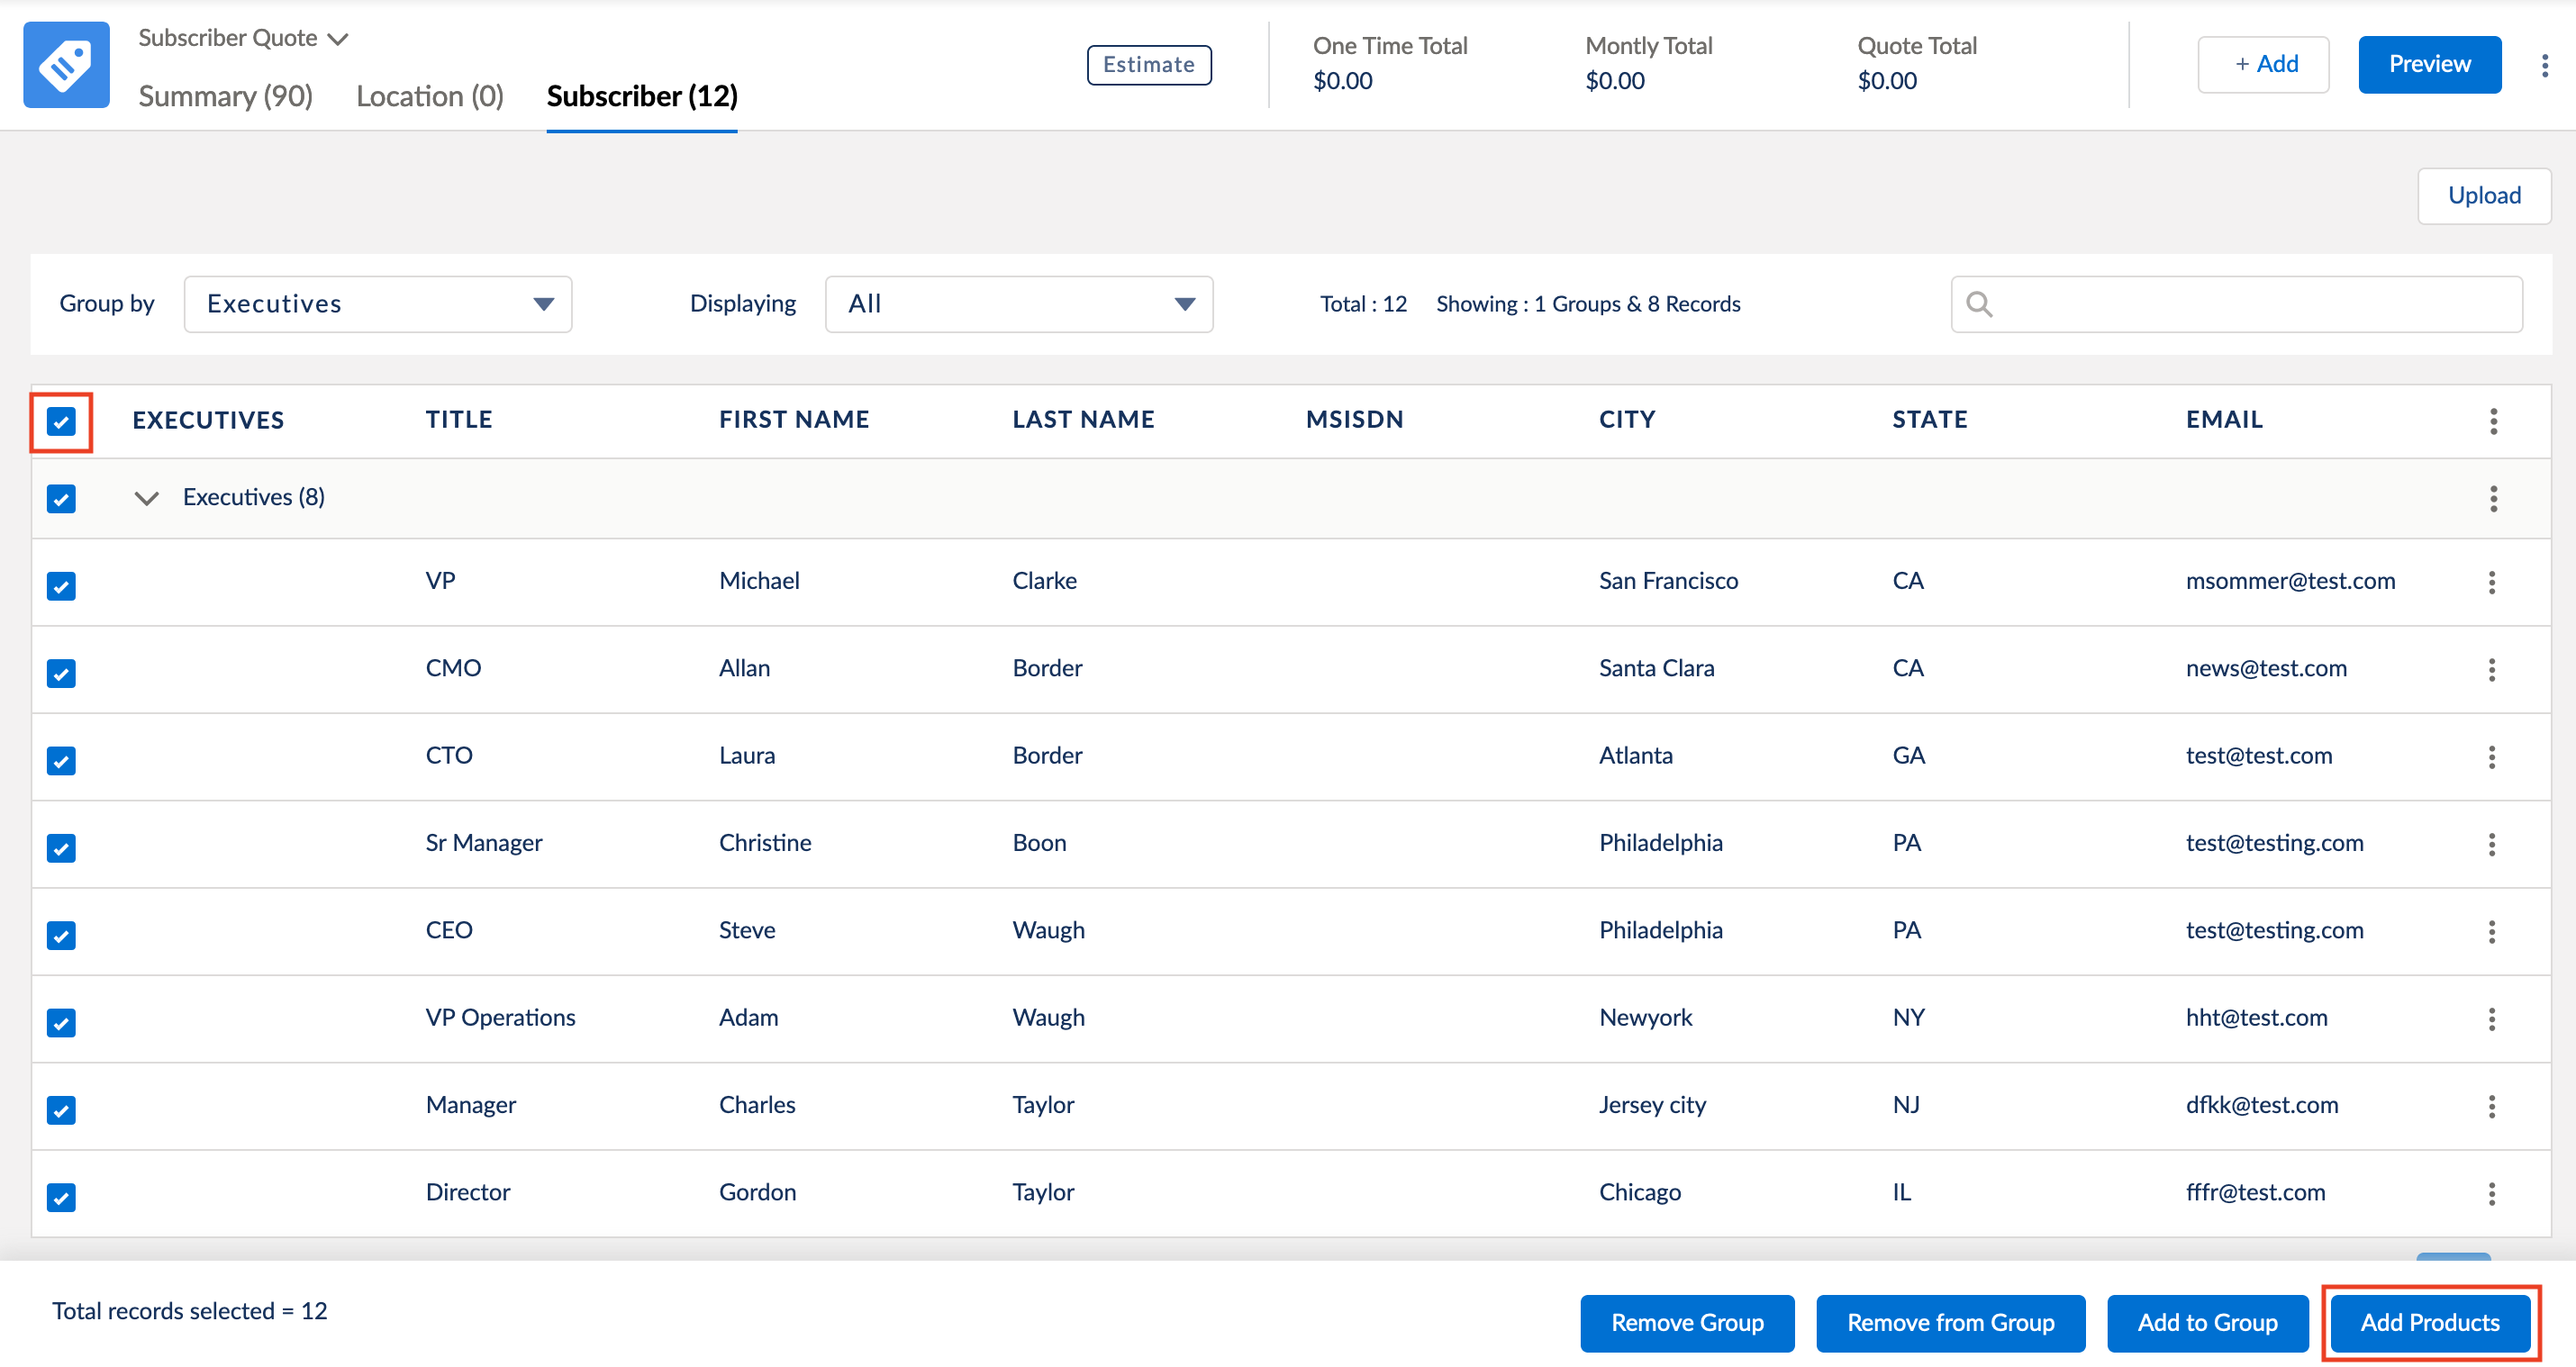Image resolution: width=2576 pixels, height=1367 pixels.
Task: Click the Estimate status badge
Action: point(1149,65)
